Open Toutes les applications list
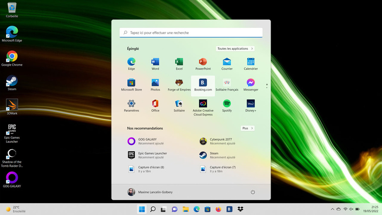The height and width of the screenshot is (215, 382). pos(235,49)
